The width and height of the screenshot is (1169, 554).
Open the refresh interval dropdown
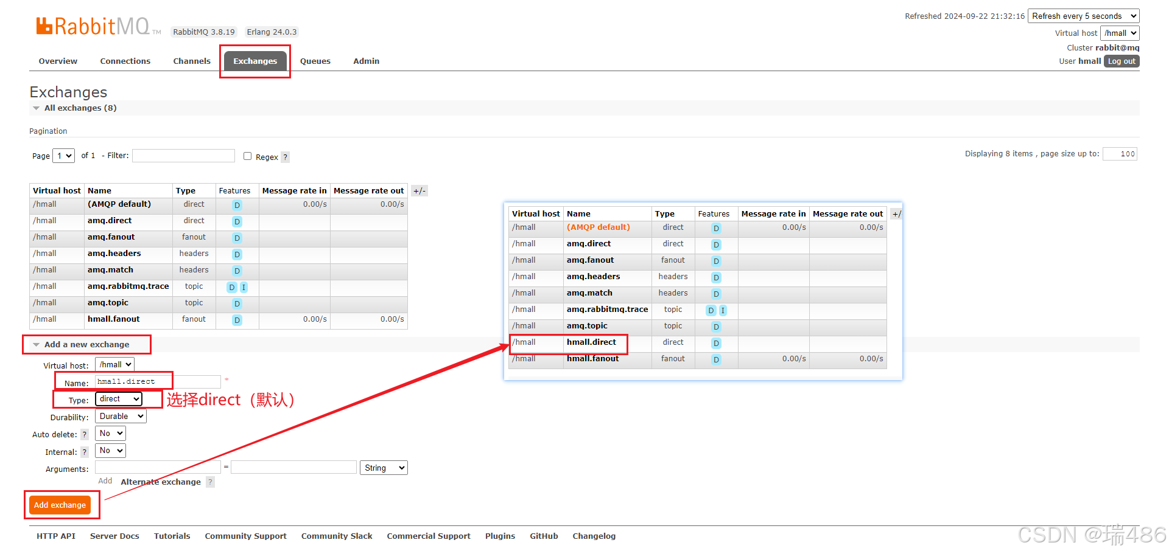click(1084, 16)
